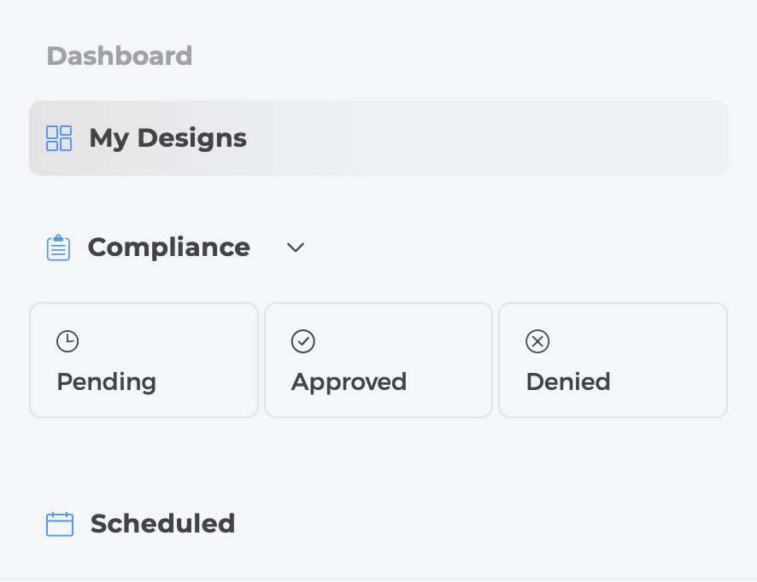Image resolution: width=757 pixels, height=582 pixels.
Task: Open the My Designs menu item text
Action: pos(168,138)
